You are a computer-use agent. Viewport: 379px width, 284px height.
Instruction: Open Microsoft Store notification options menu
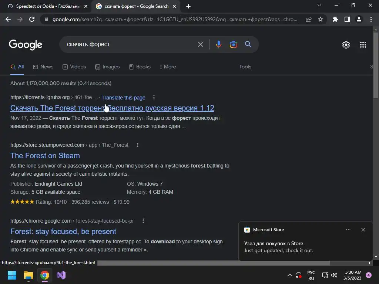point(348,230)
